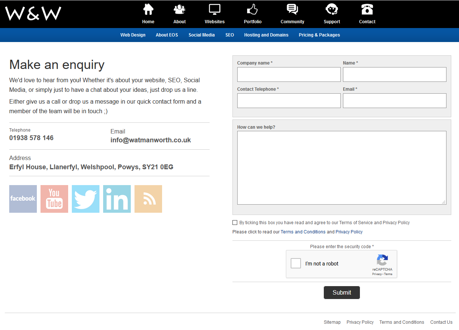Check the I'm not a robot box
This screenshot has width=459, height=330.
point(295,263)
